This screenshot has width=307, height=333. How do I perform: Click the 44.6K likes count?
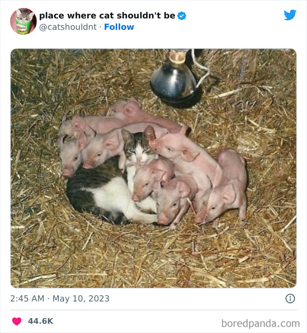(x=40, y=321)
